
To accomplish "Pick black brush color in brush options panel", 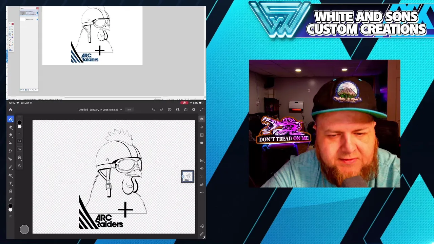I will click(19, 122).
